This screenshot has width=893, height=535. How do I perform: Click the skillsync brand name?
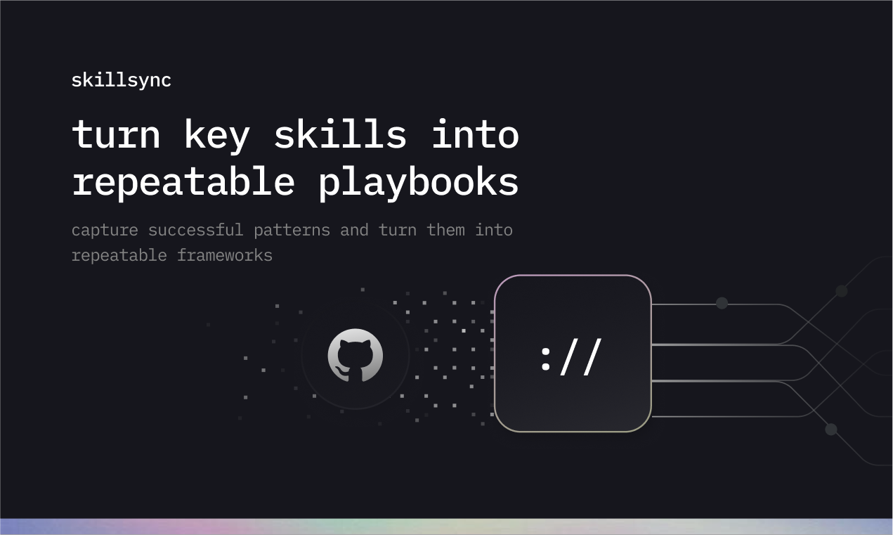[121, 80]
